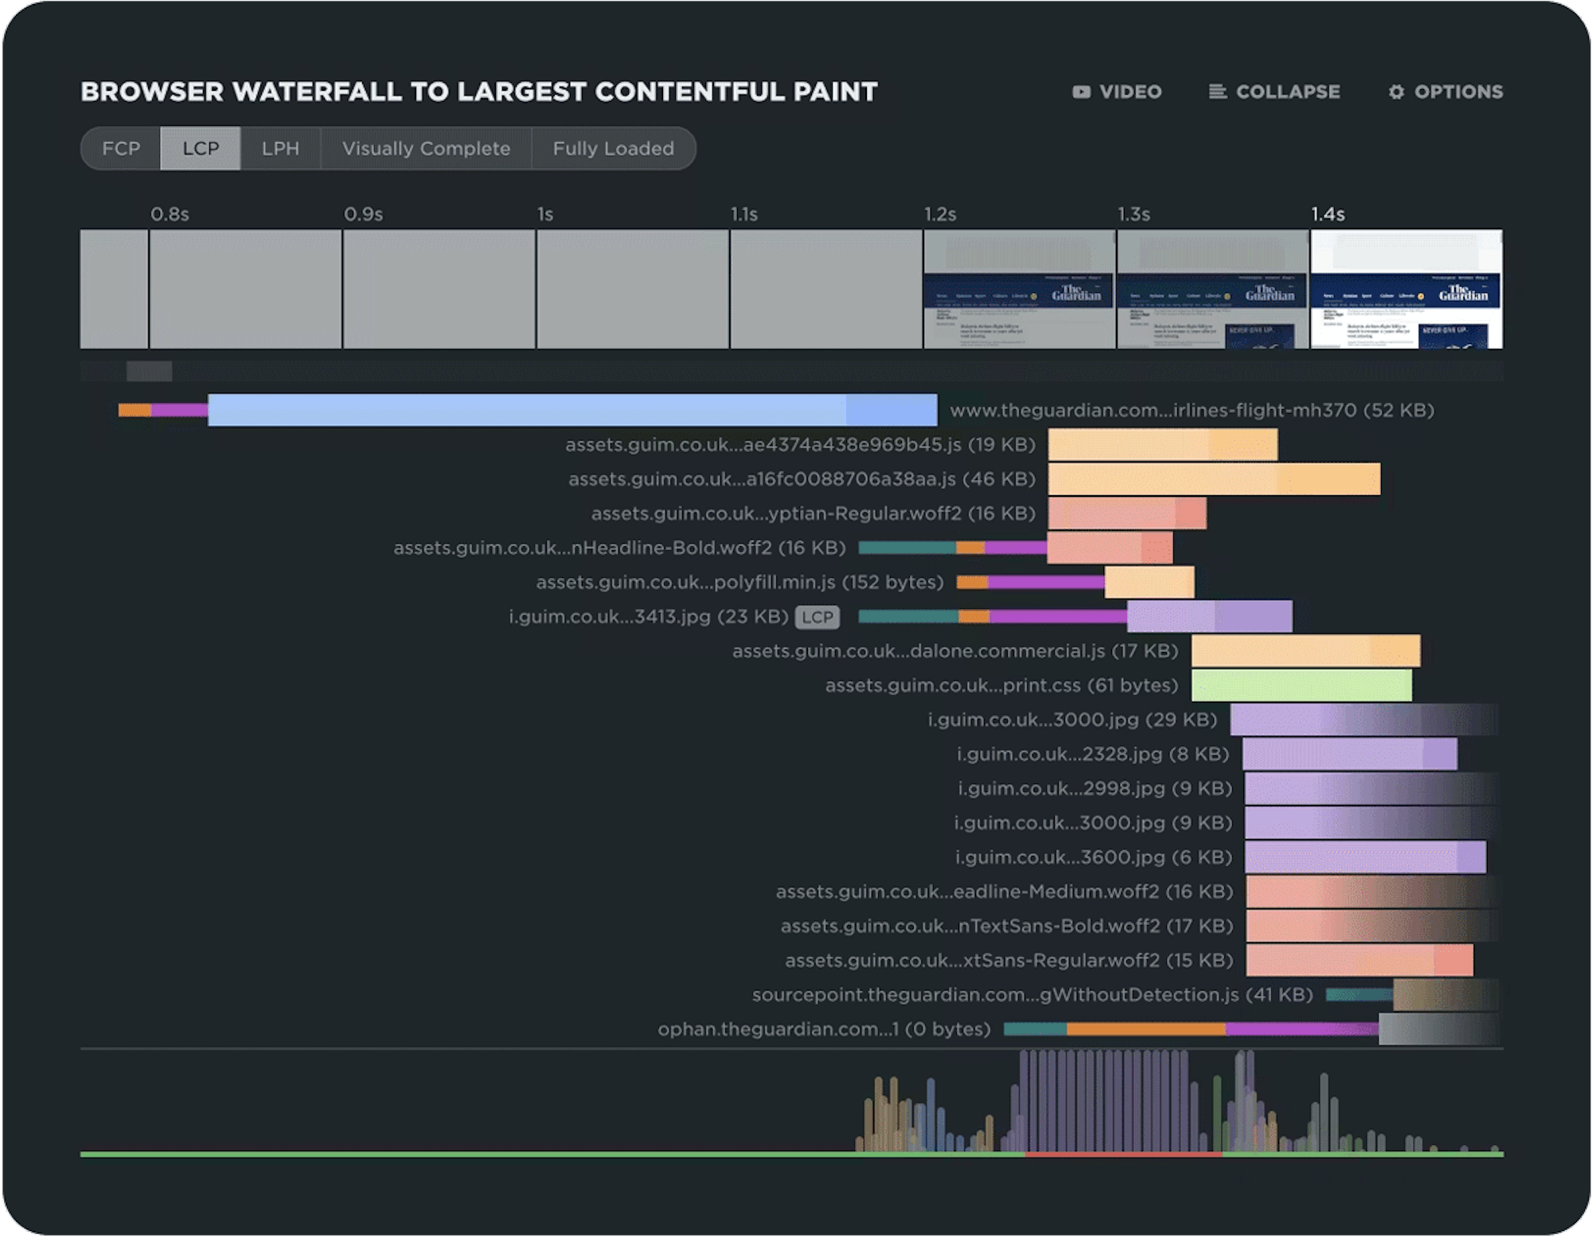The height and width of the screenshot is (1238, 1592).
Task: Click the Video camera icon
Action: pyautogui.click(x=1081, y=92)
